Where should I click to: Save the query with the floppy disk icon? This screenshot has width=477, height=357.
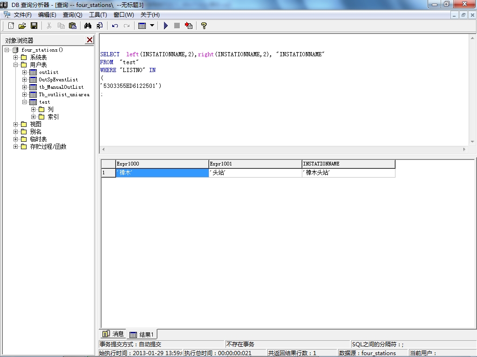[x=34, y=26]
